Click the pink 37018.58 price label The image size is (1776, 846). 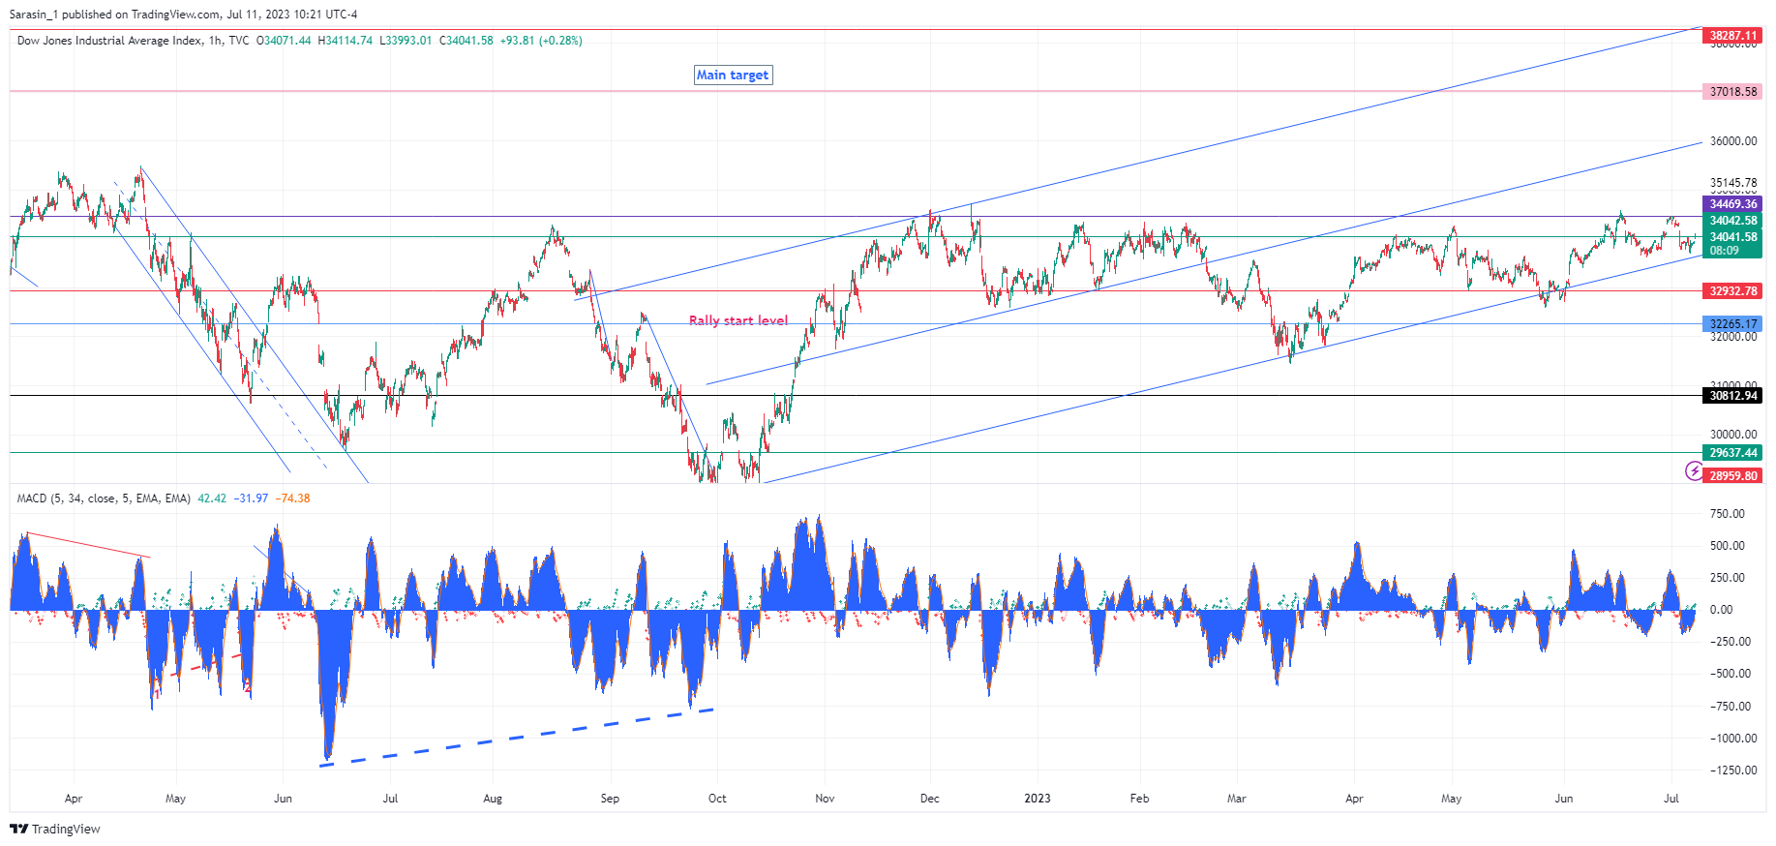(1732, 92)
